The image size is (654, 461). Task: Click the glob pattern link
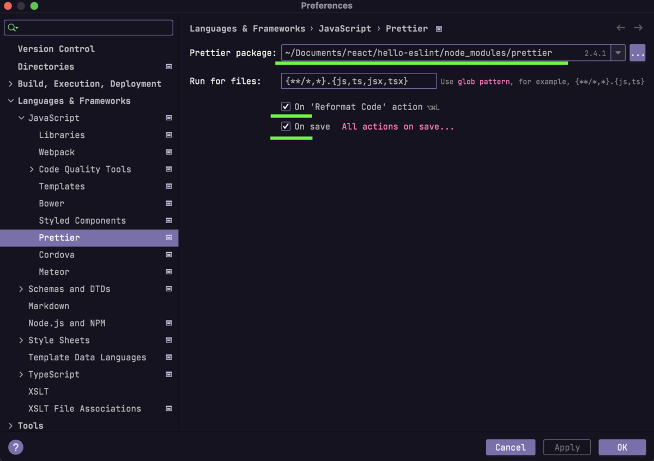484,82
